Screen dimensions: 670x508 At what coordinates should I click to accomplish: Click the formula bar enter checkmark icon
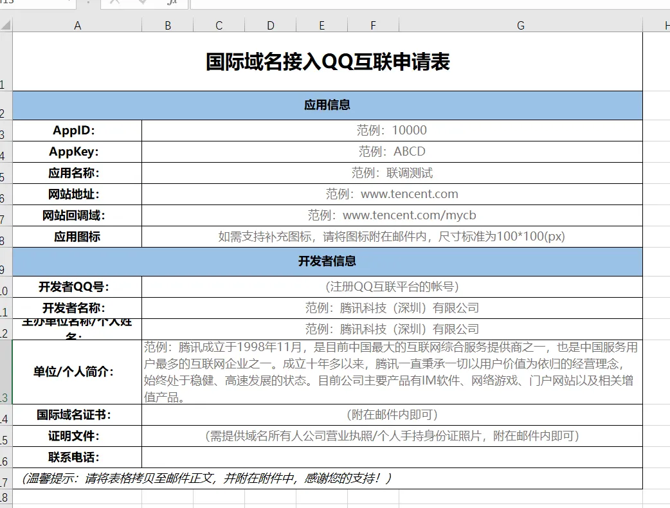tap(143, 3)
